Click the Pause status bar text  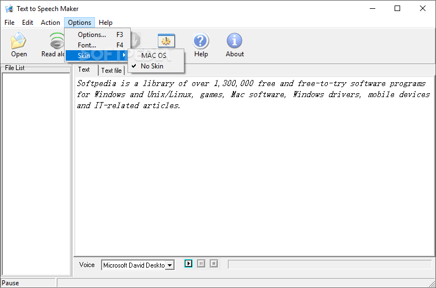(x=10, y=283)
